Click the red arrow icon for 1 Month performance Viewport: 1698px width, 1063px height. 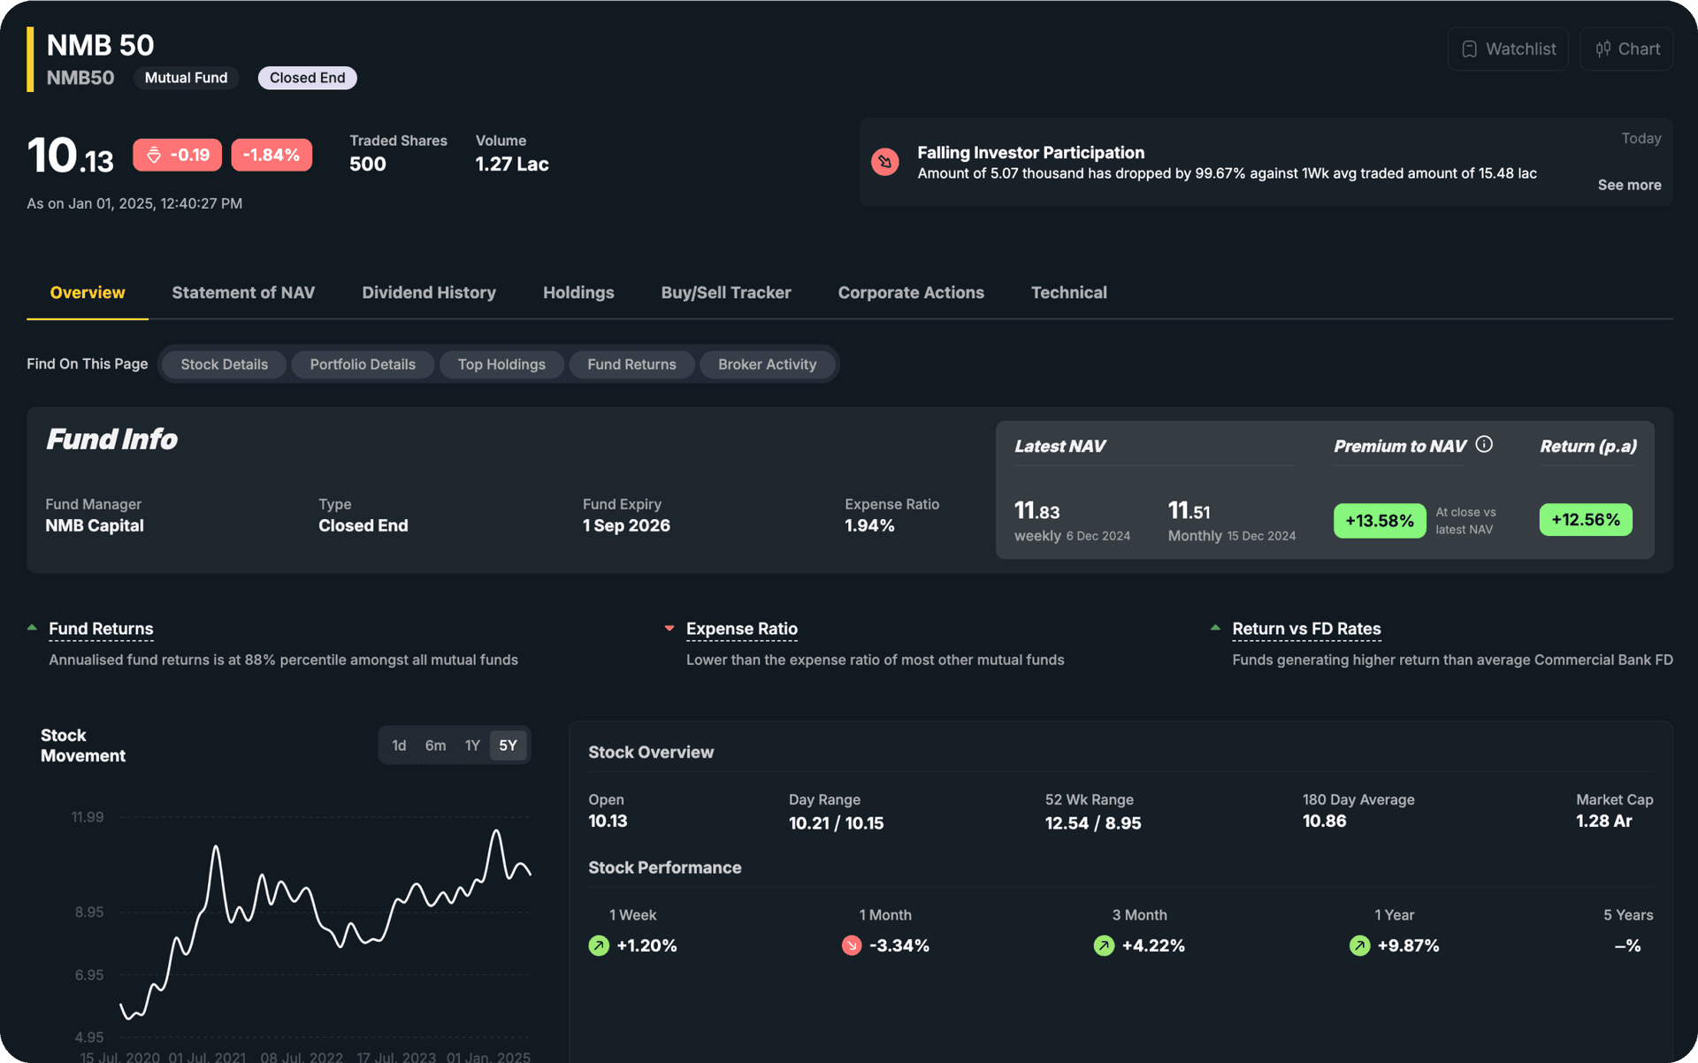coord(852,945)
